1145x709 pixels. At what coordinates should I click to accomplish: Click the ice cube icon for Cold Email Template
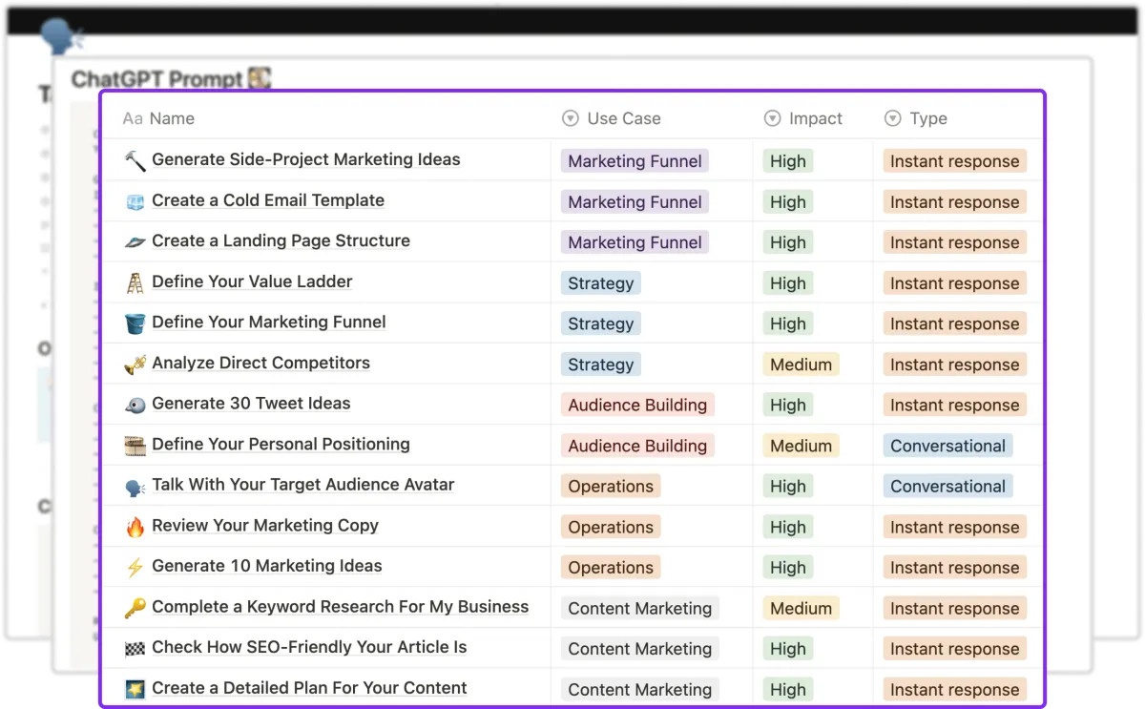135,201
